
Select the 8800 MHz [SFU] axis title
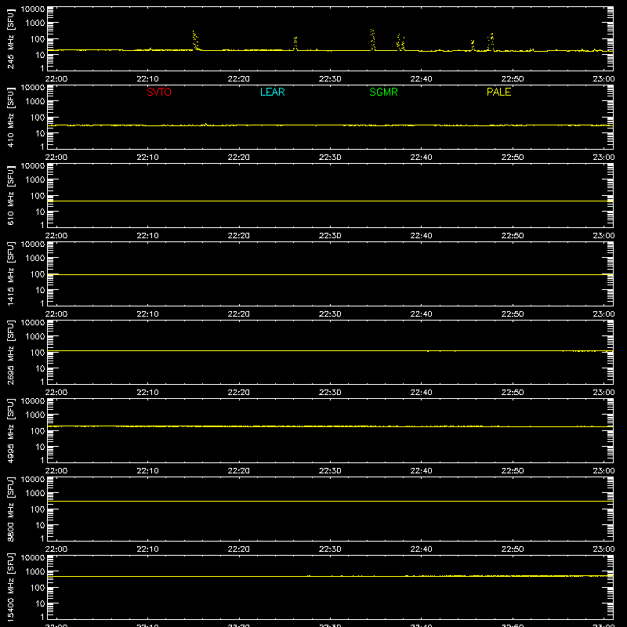[x=10, y=509]
